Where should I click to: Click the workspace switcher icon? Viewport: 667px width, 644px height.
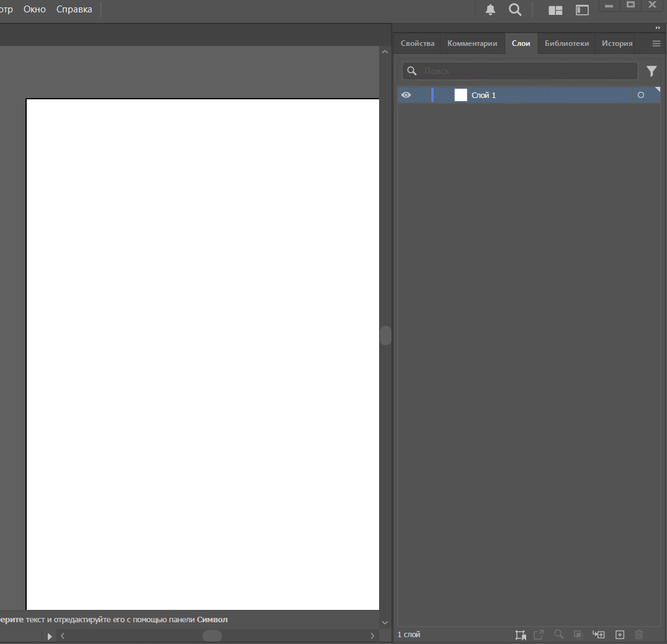pos(582,10)
